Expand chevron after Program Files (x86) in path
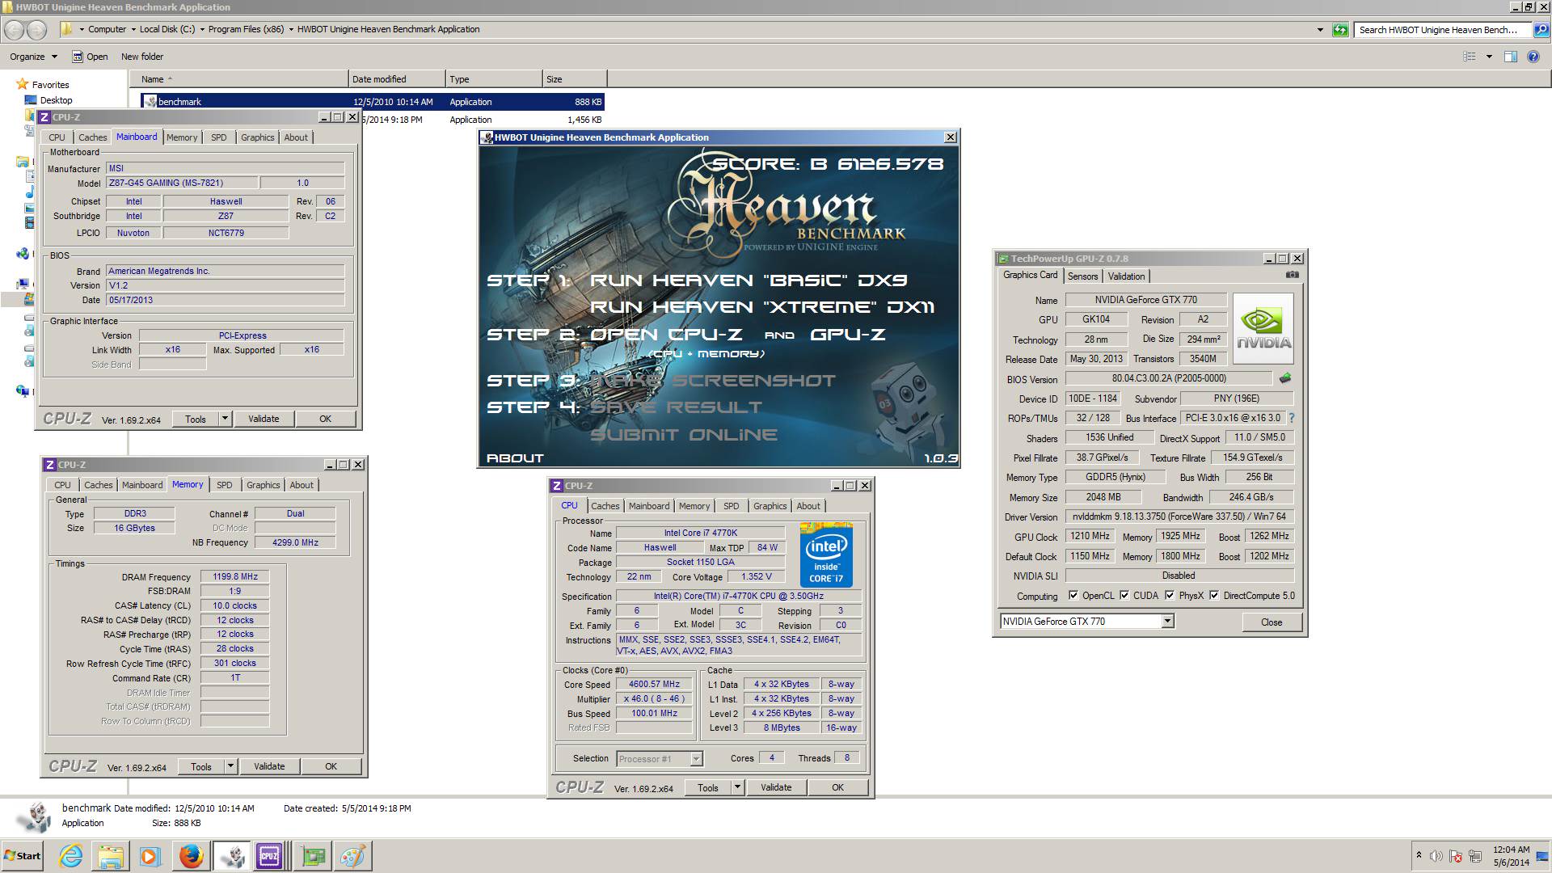 click(x=290, y=30)
